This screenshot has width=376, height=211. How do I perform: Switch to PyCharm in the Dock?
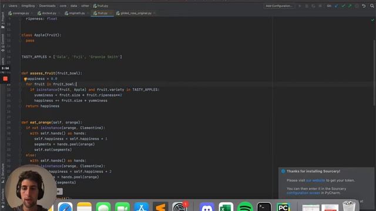(283, 207)
